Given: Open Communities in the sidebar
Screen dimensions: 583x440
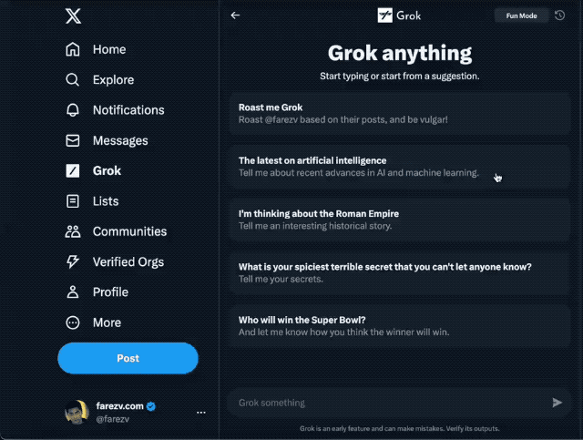Looking at the screenshot, I should coord(116,231).
